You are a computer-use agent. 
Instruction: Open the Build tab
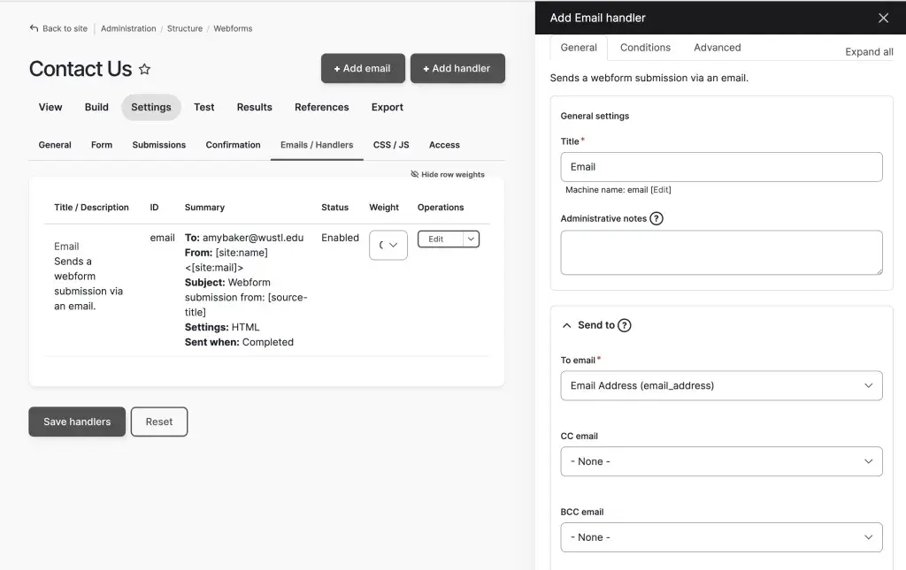96,107
